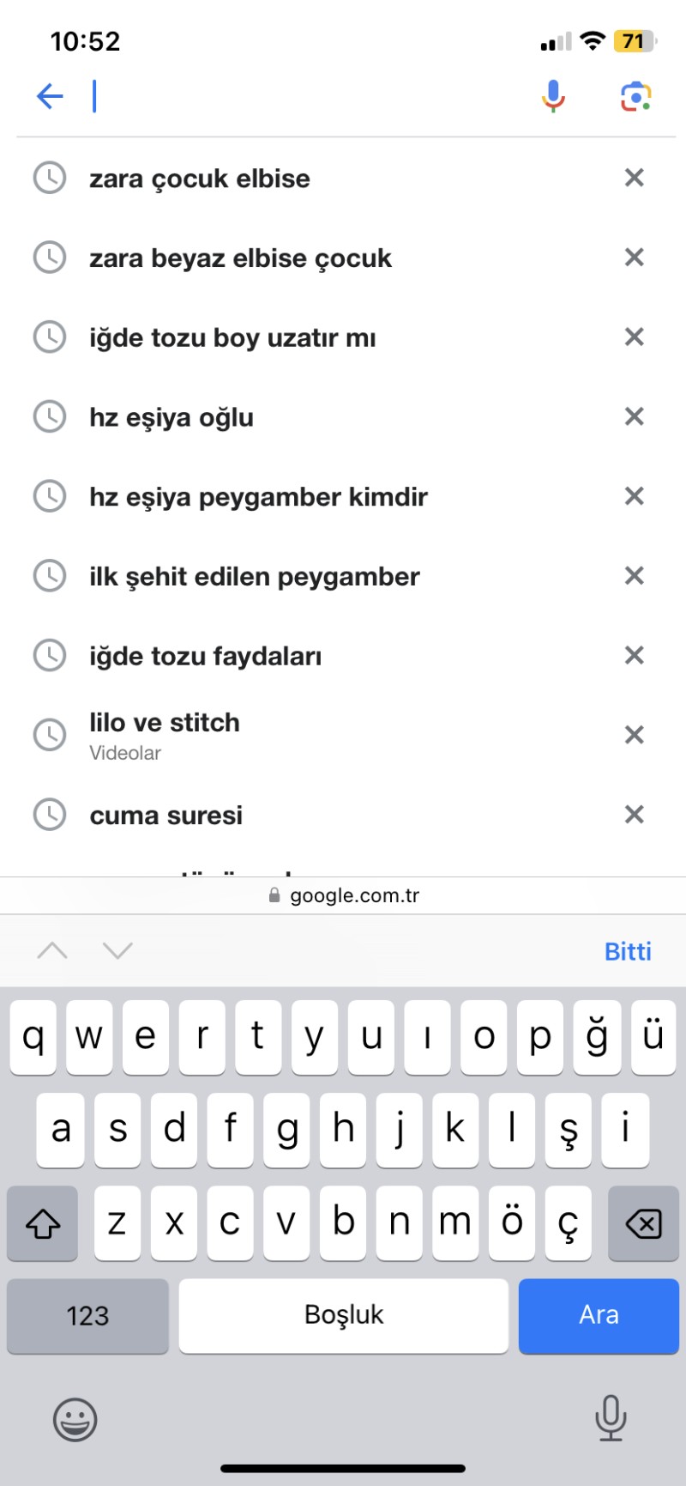Open Google Lens camera search

coord(635,96)
